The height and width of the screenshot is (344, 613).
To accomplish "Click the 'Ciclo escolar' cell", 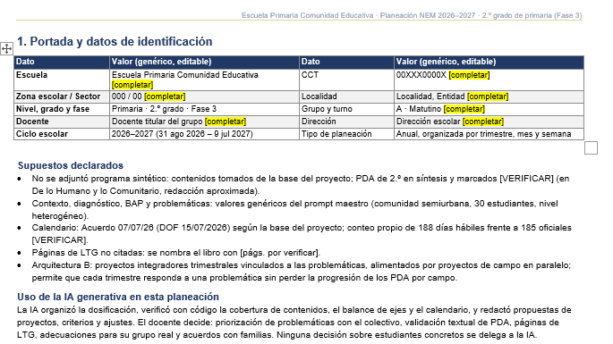I will (x=62, y=134).
